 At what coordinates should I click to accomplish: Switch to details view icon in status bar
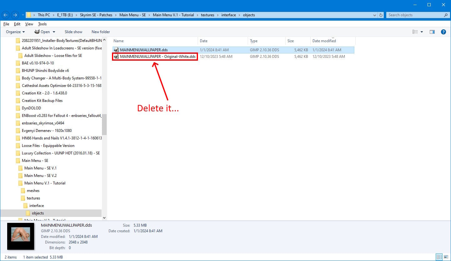click(x=439, y=257)
